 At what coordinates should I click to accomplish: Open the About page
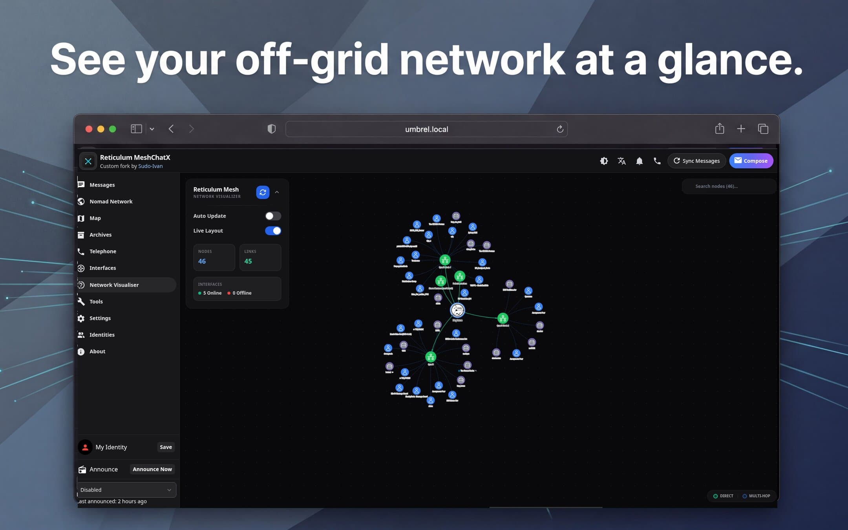(x=126, y=351)
